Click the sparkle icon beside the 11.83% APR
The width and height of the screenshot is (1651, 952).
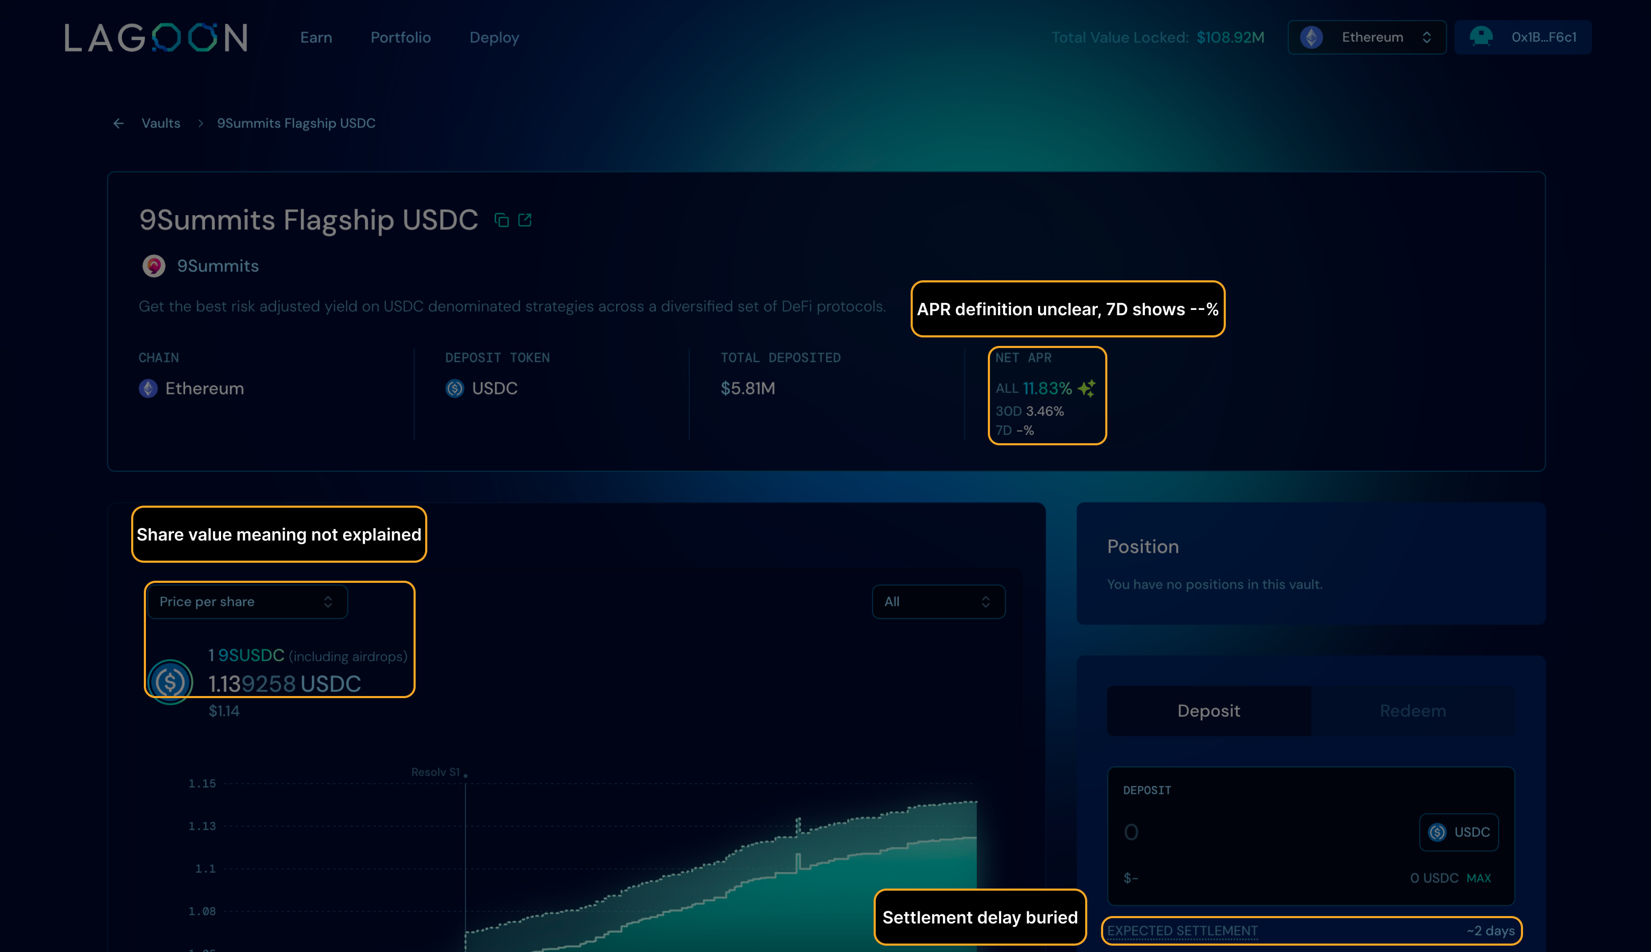1086,388
